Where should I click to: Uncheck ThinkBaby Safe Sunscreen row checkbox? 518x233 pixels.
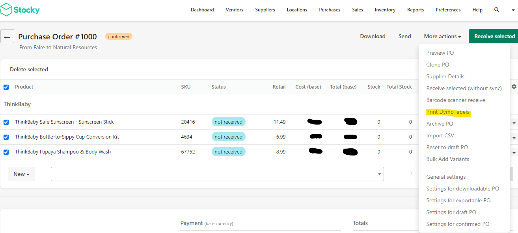(6, 122)
